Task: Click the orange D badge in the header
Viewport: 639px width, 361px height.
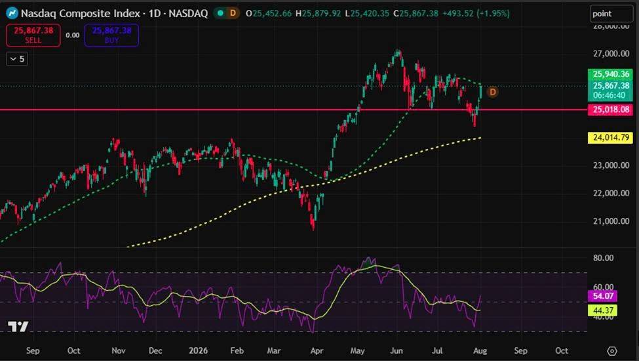Action: coord(233,13)
